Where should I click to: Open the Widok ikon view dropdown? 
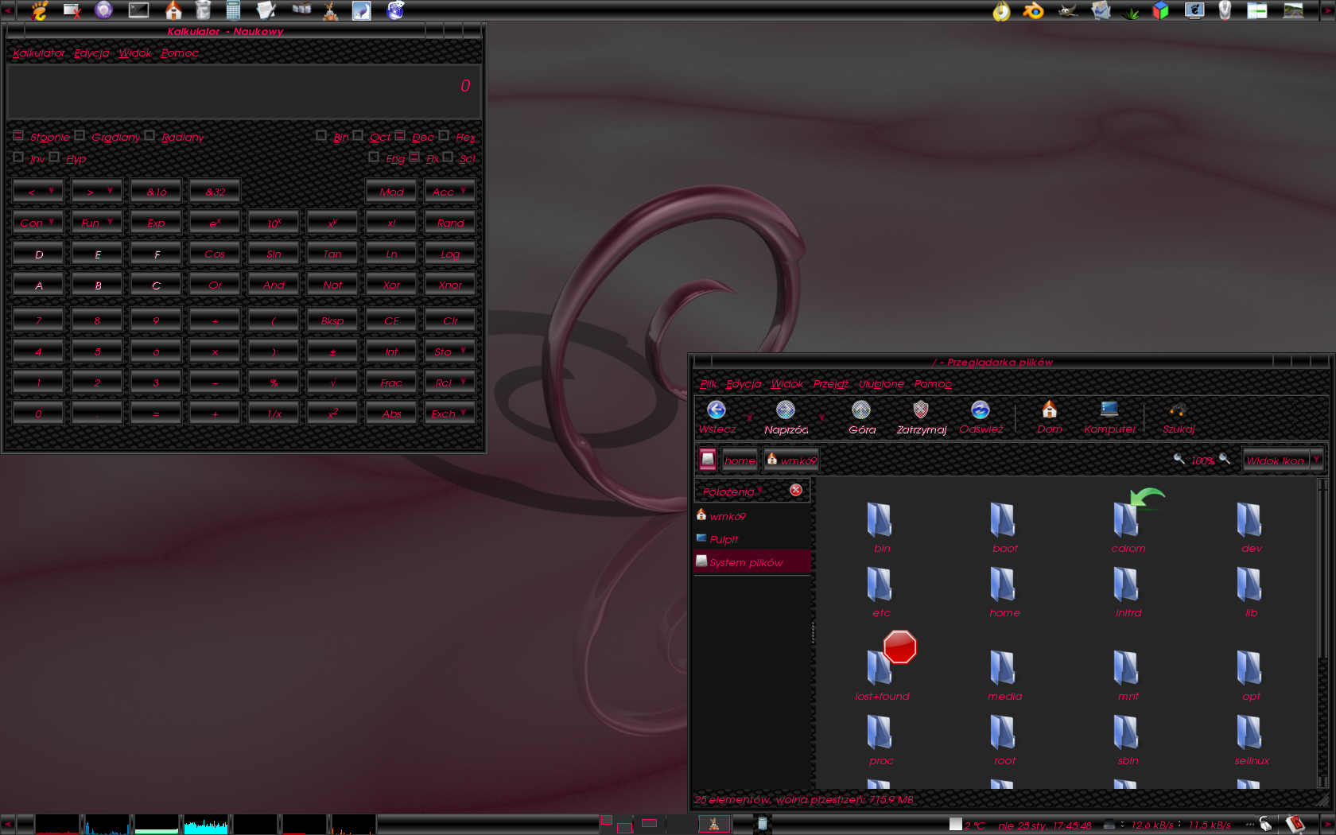(x=1283, y=460)
